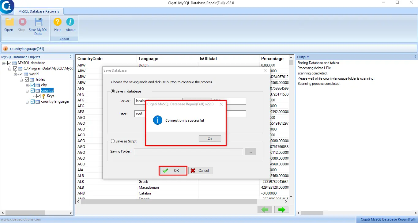The height and width of the screenshot is (223, 418).
Task: Collapse the Tables node
Action: click(x=21, y=79)
